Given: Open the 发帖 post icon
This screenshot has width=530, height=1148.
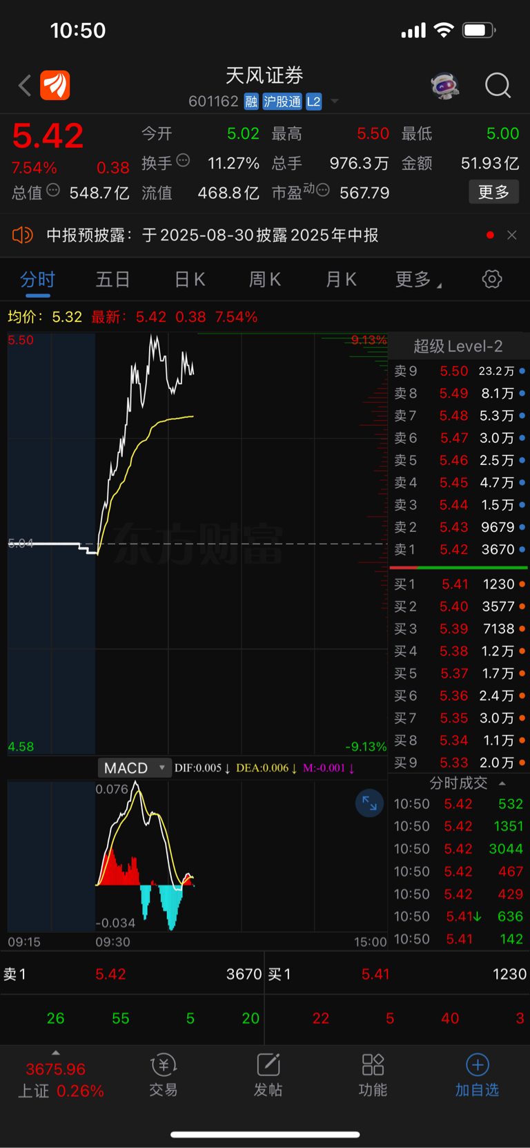Looking at the screenshot, I should pos(268,1075).
